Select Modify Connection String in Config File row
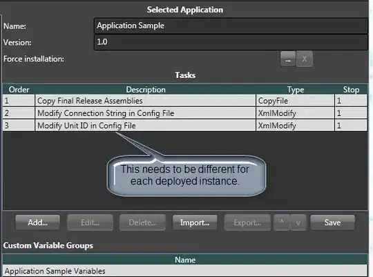 (x=185, y=113)
